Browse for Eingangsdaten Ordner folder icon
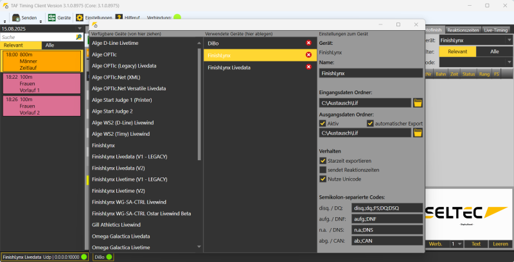Image resolution: width=514 pixels, height=262 pixels. tap(418, 102)
